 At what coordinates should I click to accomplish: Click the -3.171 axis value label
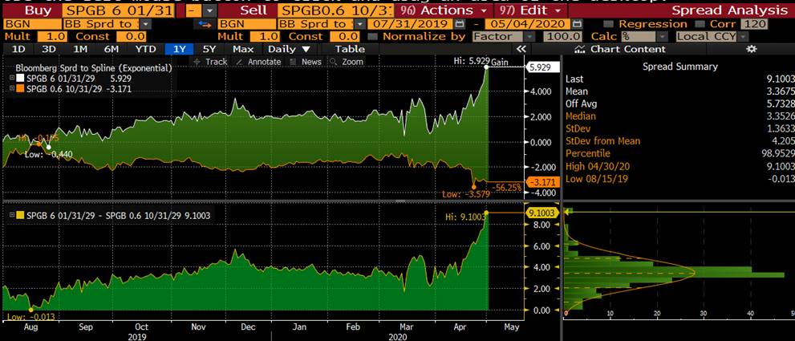[x=542, y=182]
